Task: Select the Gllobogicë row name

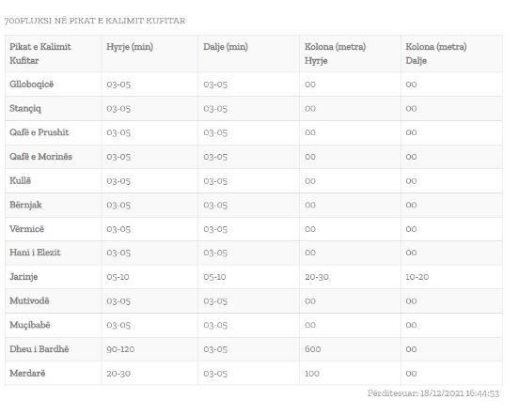Action: tap(31, 85)
